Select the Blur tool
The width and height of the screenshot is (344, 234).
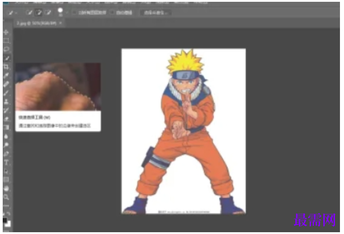pyautogui.click(x=6, y=136)
